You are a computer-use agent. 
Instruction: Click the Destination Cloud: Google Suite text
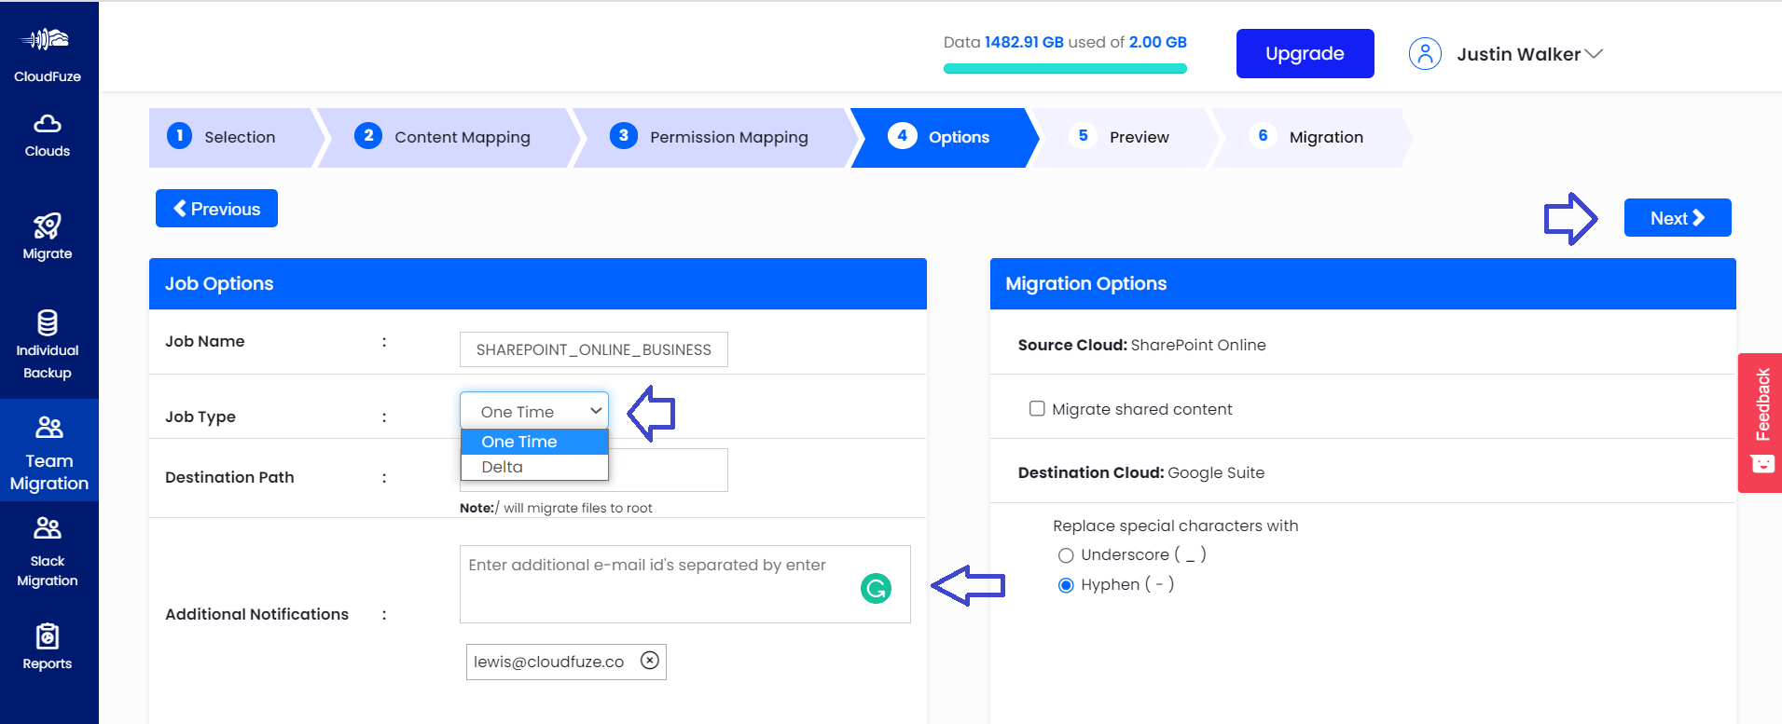1140,472
